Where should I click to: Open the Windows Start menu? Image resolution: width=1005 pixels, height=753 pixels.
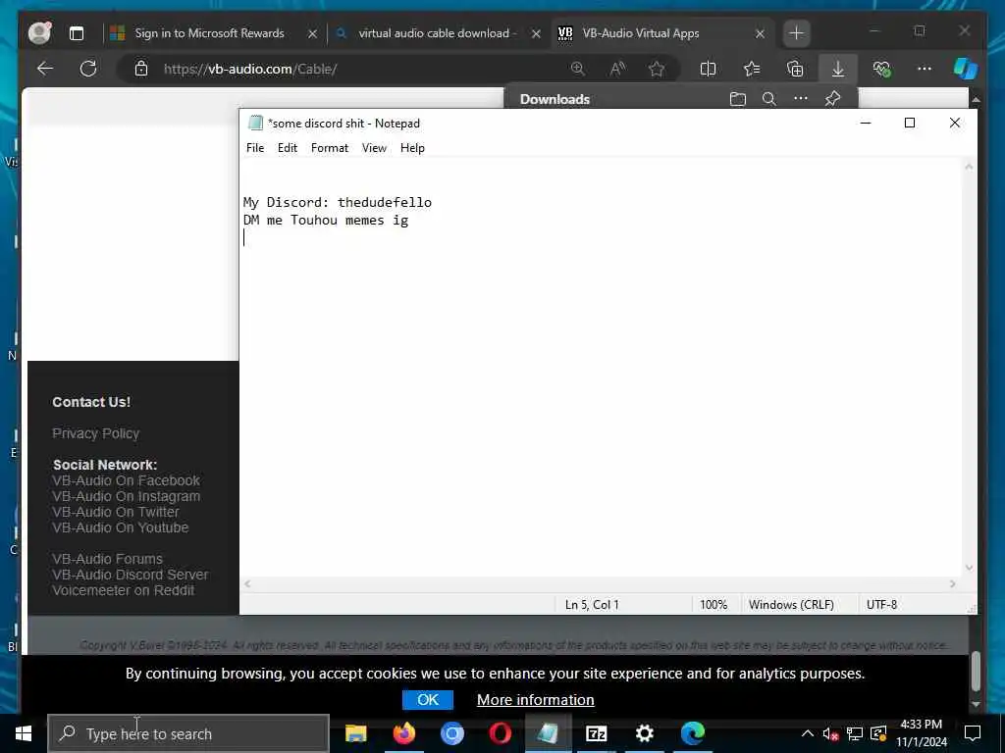[x=24, y=733]
